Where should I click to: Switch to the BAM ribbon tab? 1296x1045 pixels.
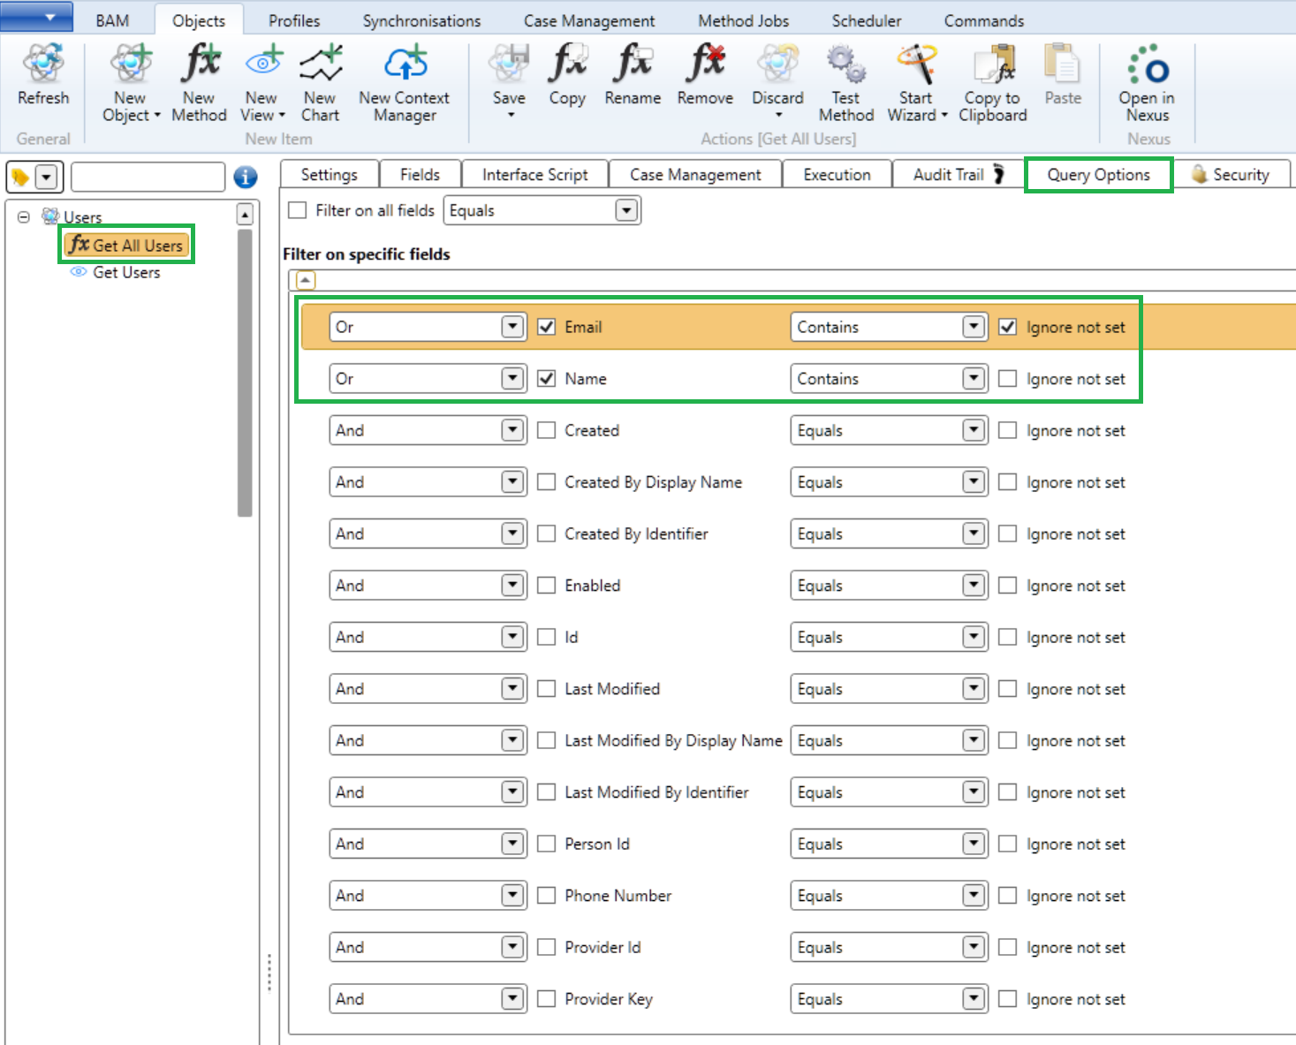pos(112,20)
